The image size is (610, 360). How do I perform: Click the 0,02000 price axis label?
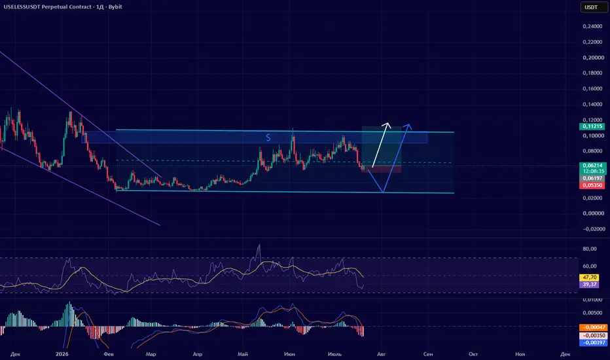point(593,198)
